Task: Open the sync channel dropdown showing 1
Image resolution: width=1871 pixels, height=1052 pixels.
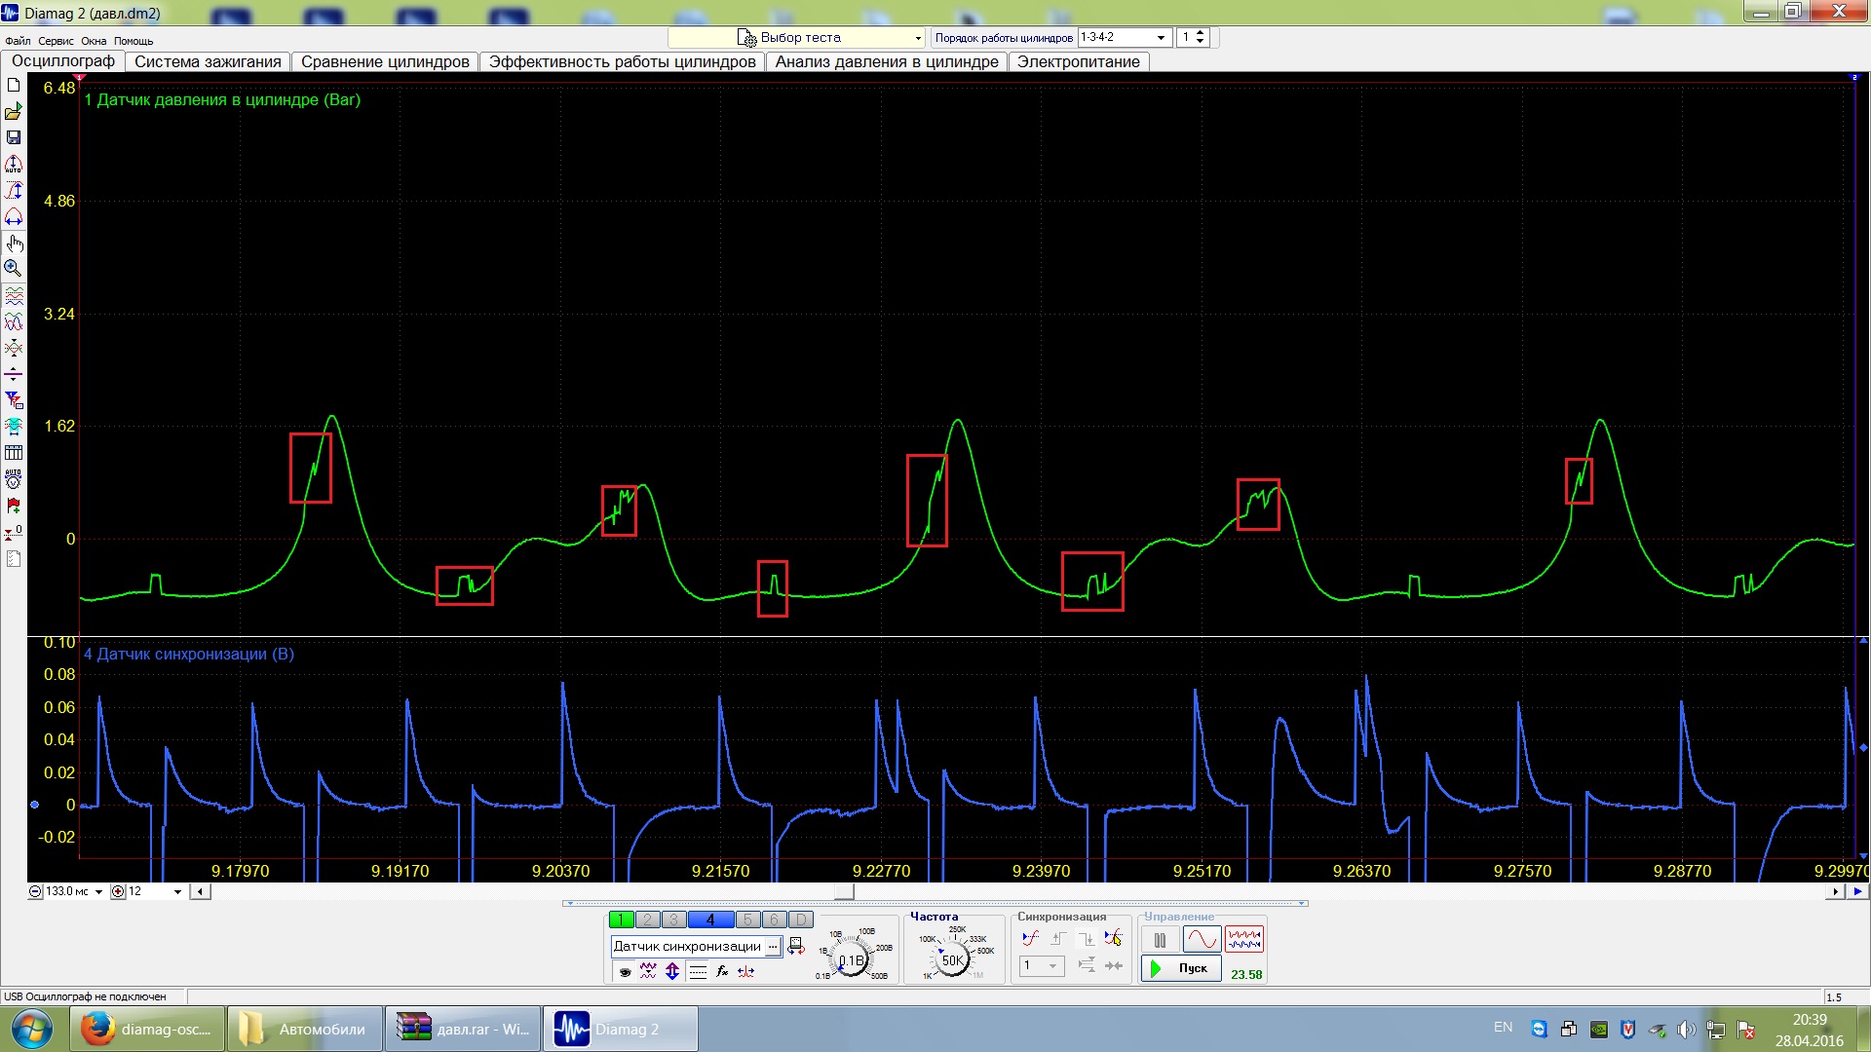Action: point(1042,965)
